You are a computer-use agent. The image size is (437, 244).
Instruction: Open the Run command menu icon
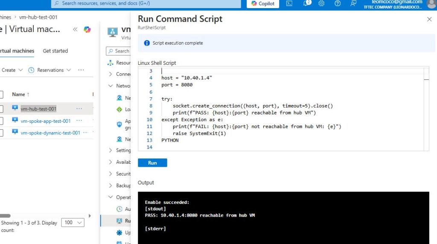click(x=119, y=221)
